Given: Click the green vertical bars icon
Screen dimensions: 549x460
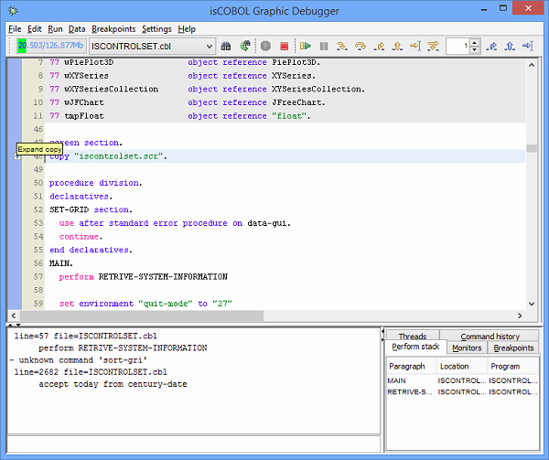Looking at the screenshot, I should (324, 46).
